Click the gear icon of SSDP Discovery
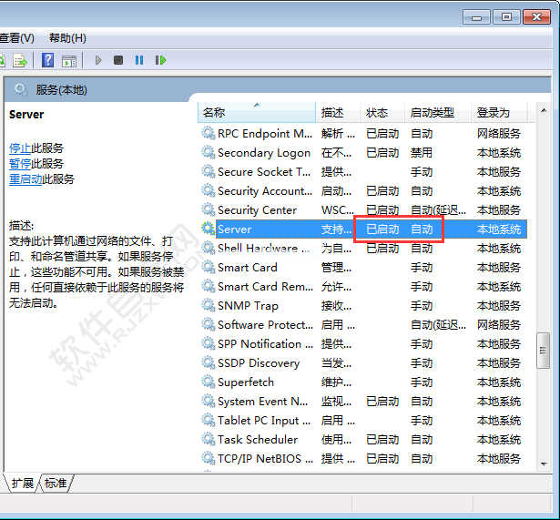560x520 pixels. pos(208,362)
